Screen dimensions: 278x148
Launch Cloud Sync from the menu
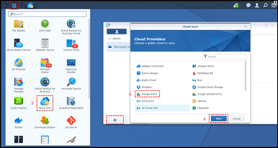45,103
